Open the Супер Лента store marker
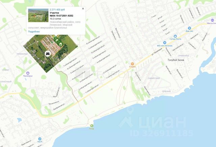Image resolution: width=216 pixels, height=147 pixels. [175, 36]
